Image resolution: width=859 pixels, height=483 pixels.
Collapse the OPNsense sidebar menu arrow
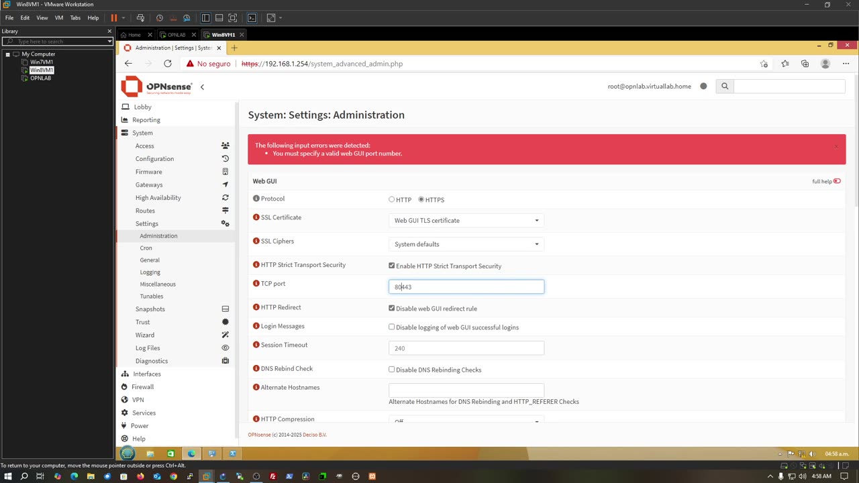pos(202,87)
